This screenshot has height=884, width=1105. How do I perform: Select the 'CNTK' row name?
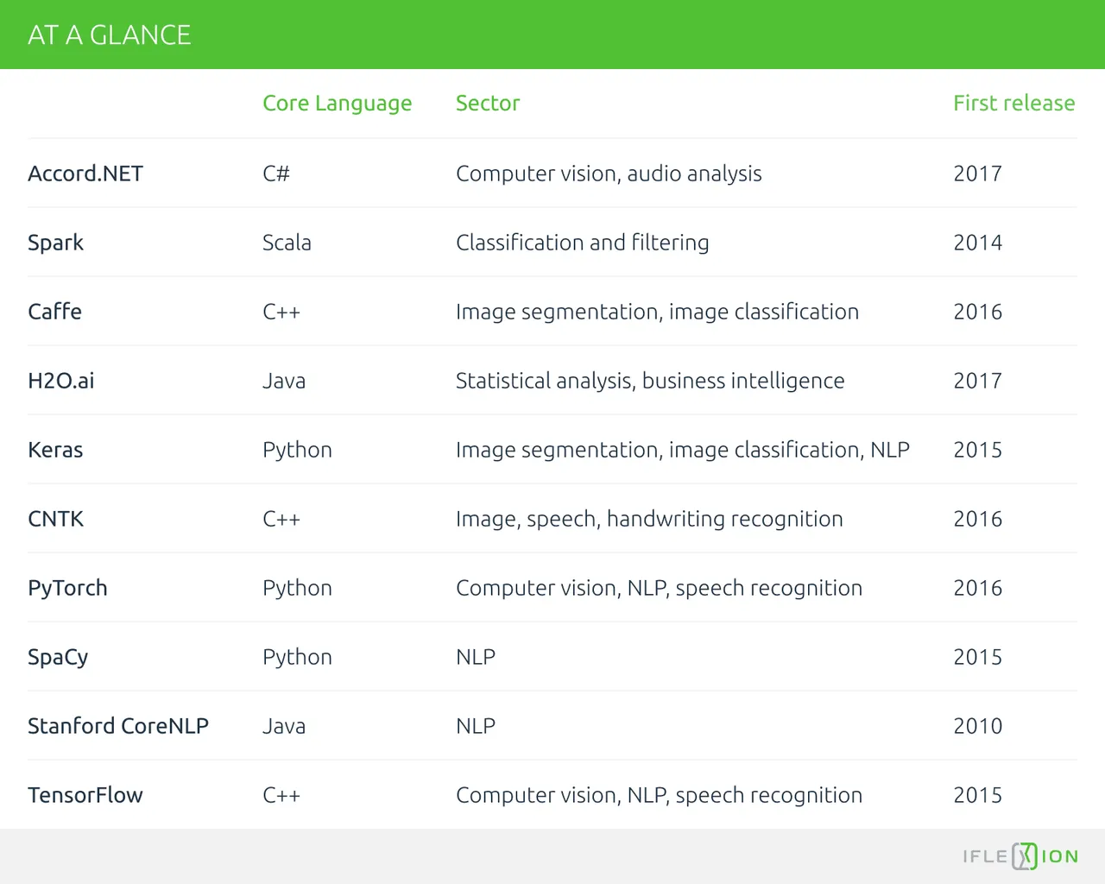coord(56,519)
